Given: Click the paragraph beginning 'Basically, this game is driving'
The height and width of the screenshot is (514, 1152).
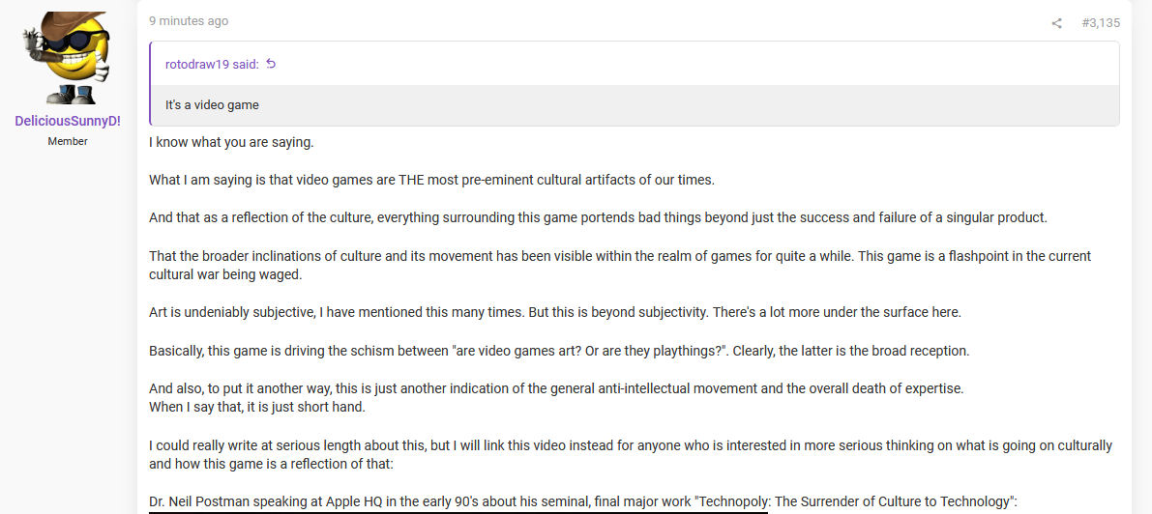Looking at the screenshot, I should point(559,351).
